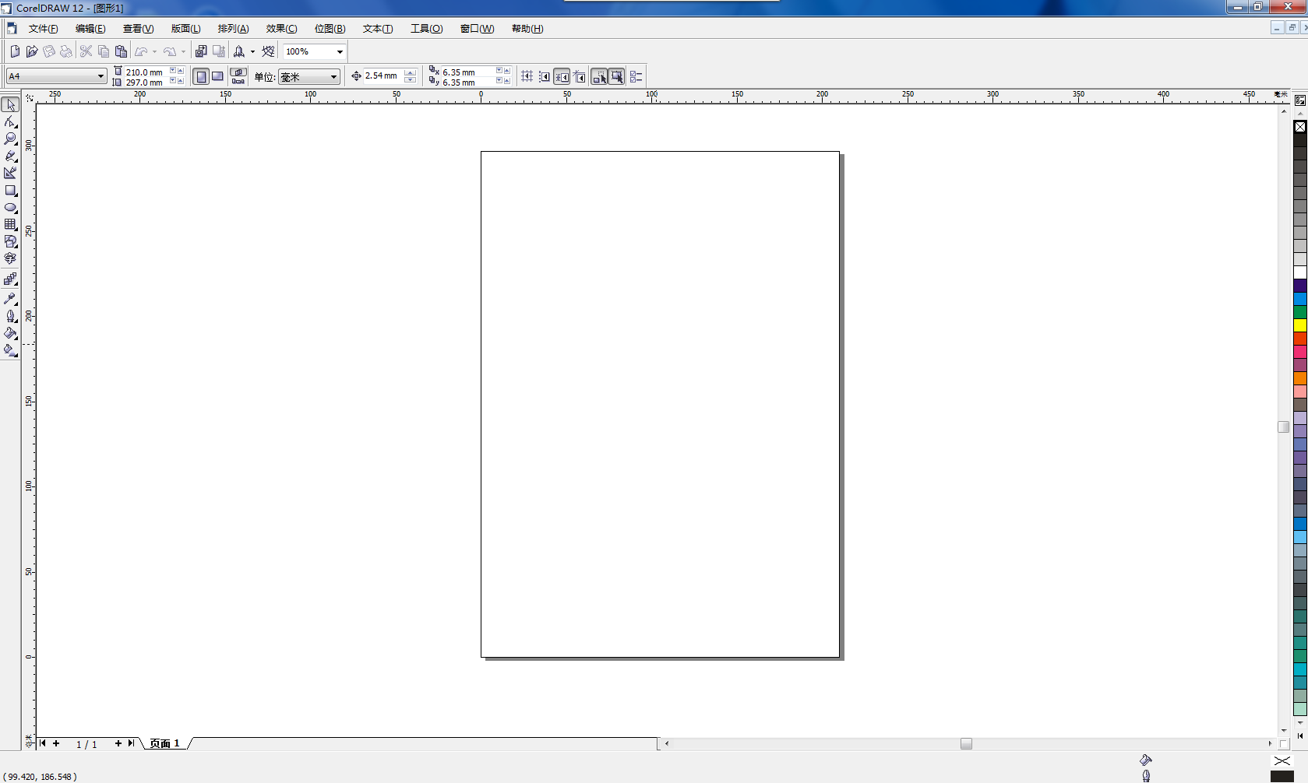Open the 文件(F) menu
This screenshot has height=783, width=1308.
44,29
